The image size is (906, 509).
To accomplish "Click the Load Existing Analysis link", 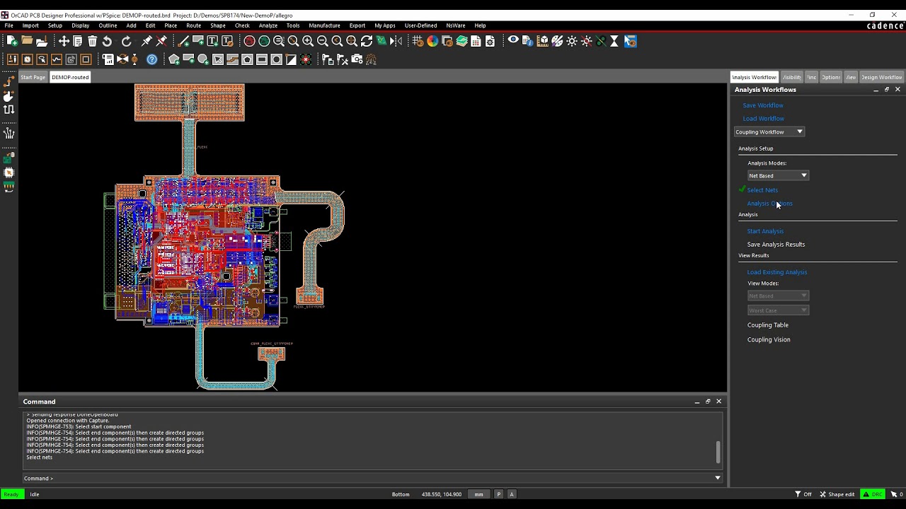I will tap(777, 272).
